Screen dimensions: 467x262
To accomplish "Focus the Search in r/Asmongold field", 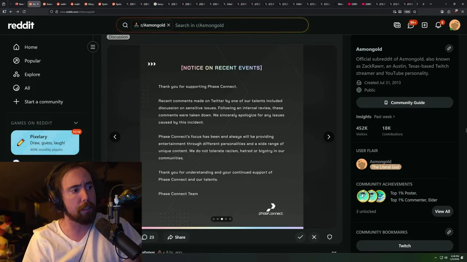I will [x=239, y=25].
